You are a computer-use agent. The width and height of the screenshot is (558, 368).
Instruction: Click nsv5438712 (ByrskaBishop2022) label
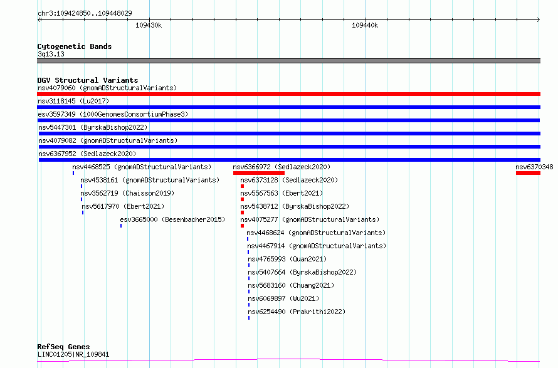click(295, 206)
